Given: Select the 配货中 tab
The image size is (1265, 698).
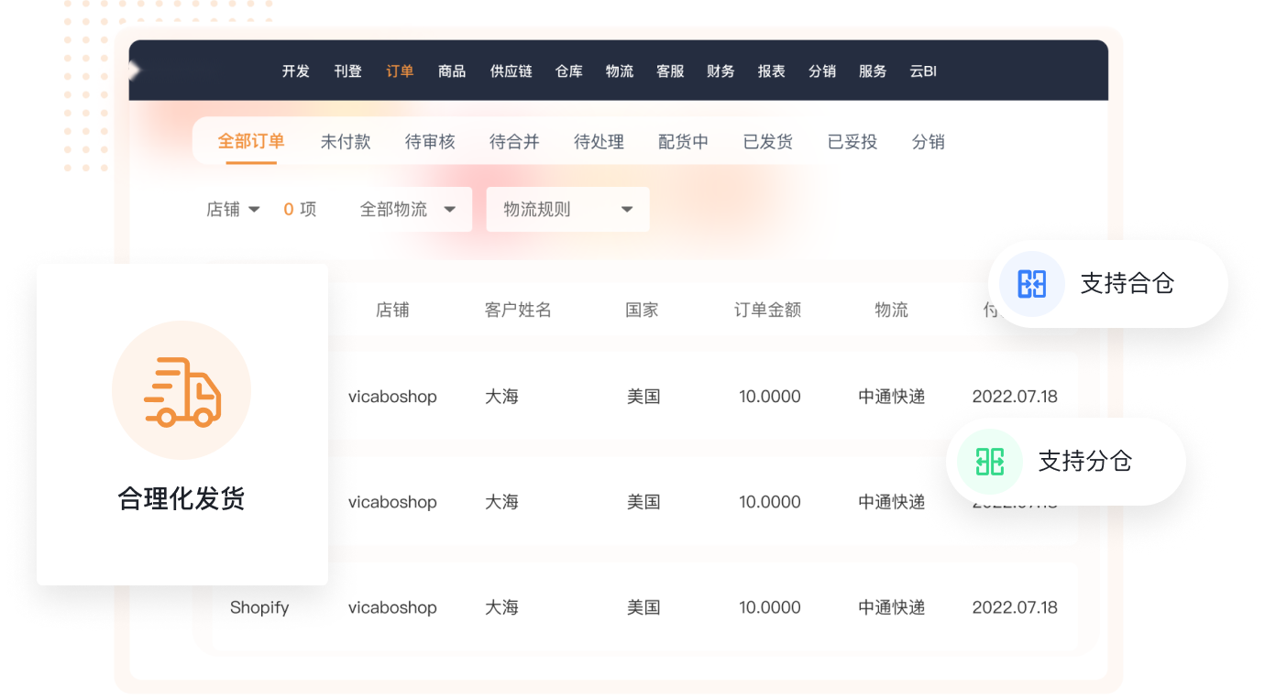Looking at the screenshot, I should tap(683, 142).
